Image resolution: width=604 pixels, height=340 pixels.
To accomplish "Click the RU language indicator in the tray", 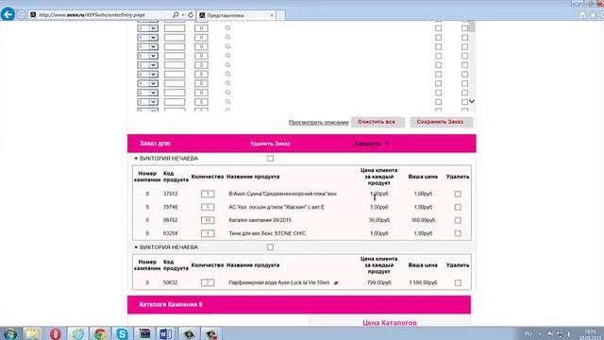I will (528, 333).
